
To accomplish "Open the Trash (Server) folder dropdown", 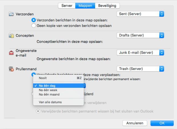I will (x=140, y=69).
